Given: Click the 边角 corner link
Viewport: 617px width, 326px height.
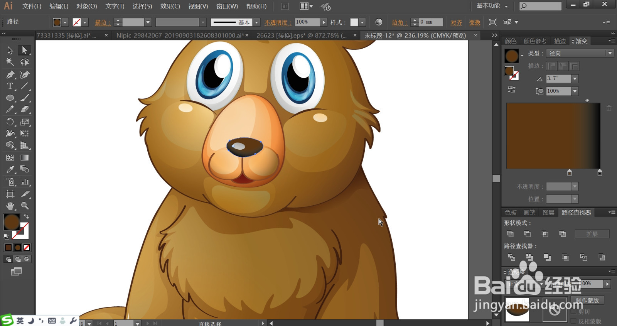Looking at the screenshot, I should (x=400, y=22).
